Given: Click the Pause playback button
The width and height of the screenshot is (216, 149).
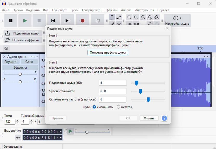Looking at the screenshot, I should coord(11,21).
